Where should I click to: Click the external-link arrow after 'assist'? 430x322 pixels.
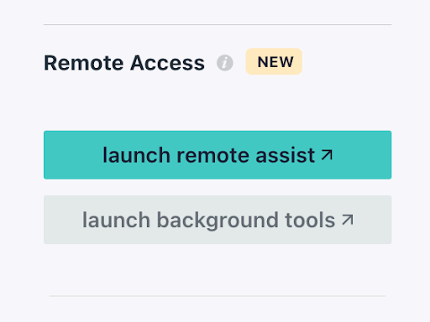[327, 155]
